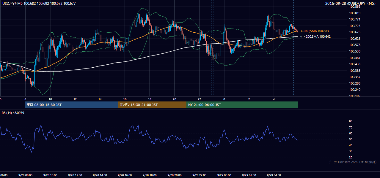Click RSI scale level 50
380x178 pixels.
(351, 139)
